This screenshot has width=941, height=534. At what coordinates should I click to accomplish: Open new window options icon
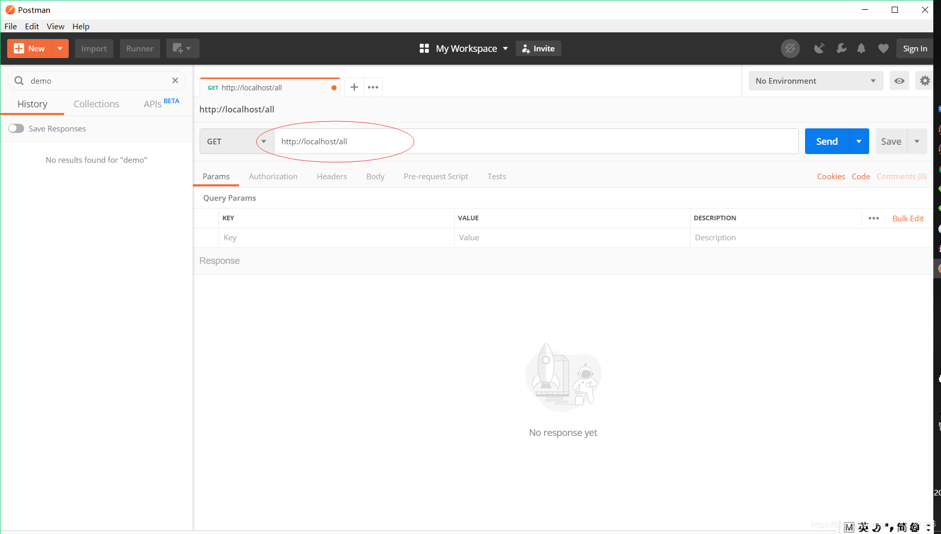point(182,48)
